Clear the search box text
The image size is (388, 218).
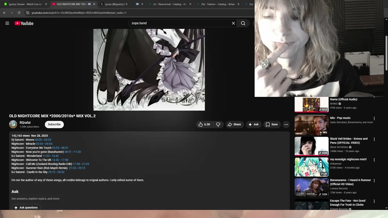[x=233, y=23]
